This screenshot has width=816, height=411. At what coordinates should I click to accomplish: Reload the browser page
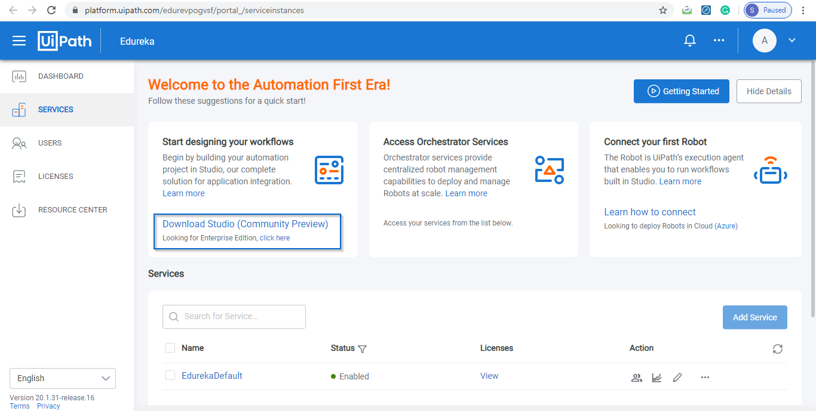[51, 10]
